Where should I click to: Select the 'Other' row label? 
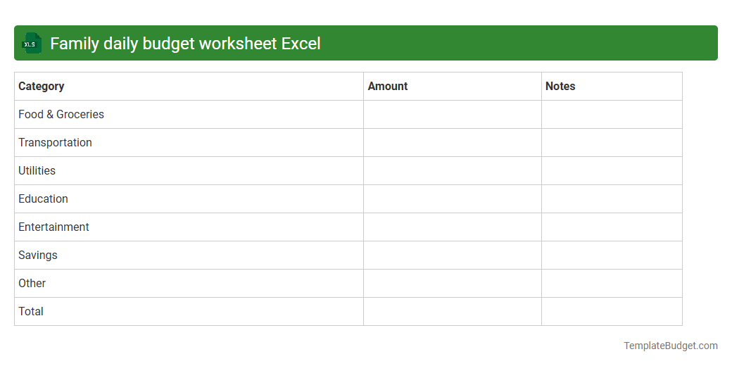[x=32, y=283]
